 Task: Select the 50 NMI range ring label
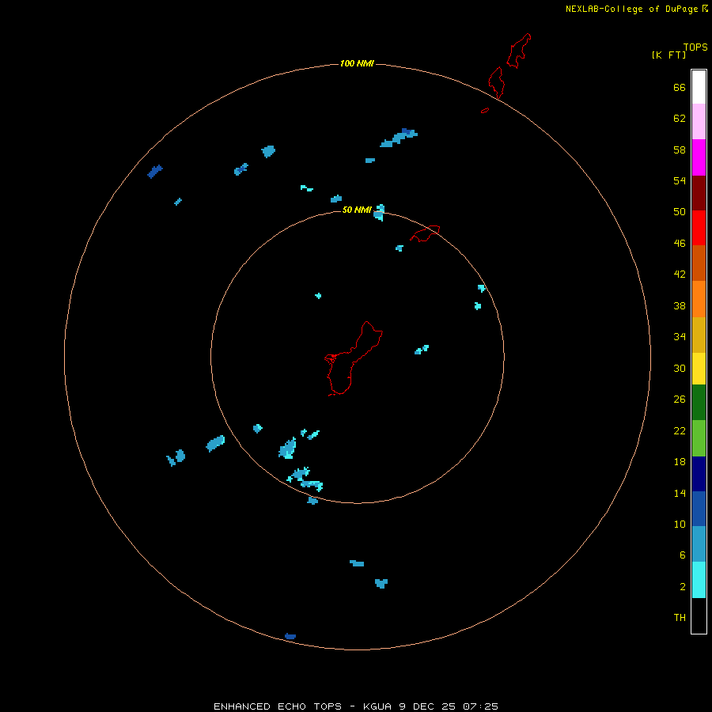[357, 210]
